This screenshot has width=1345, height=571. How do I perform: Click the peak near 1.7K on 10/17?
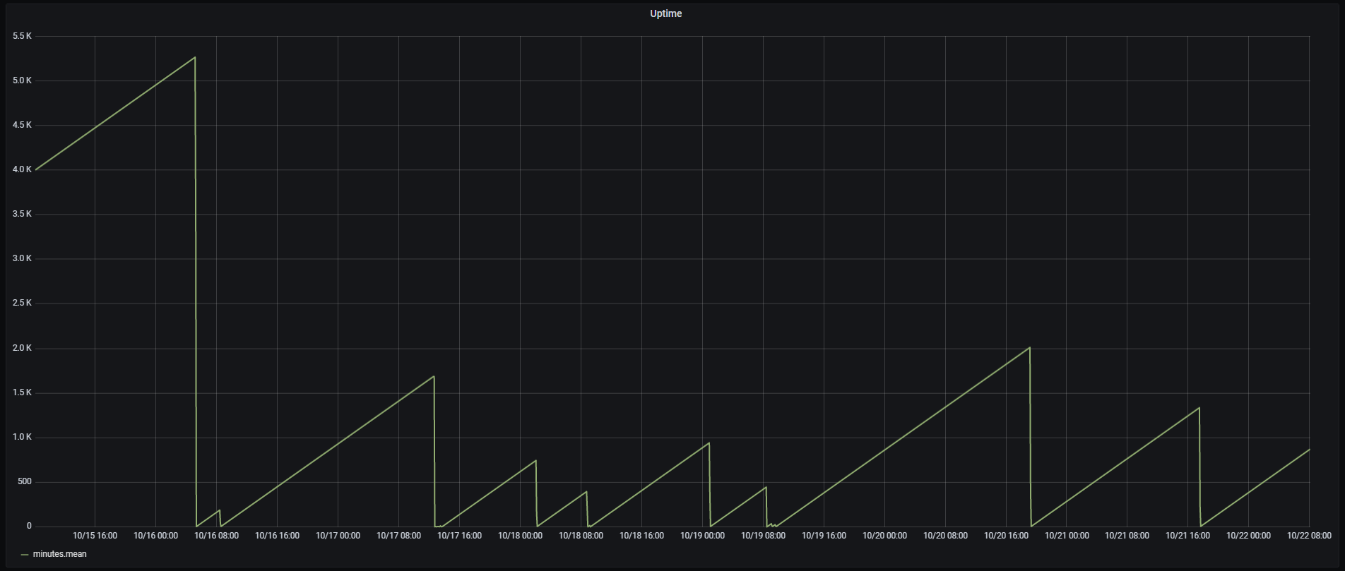pyautogui.click(x=433, y=376)
